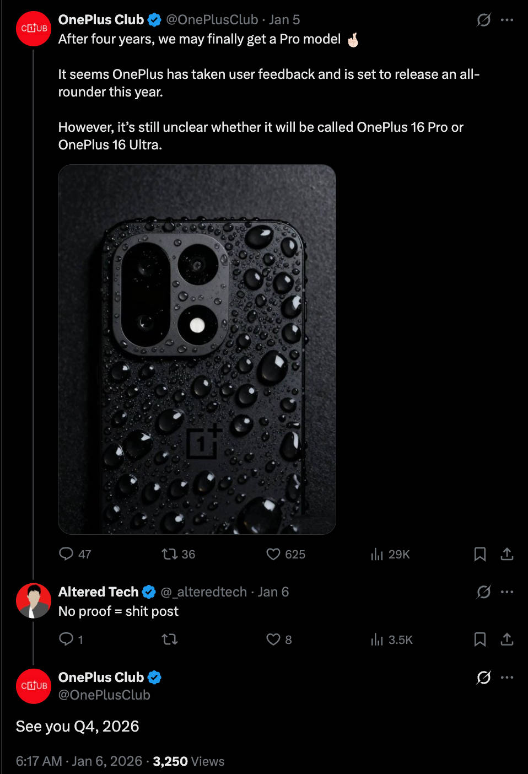Image resolution: width=528 pixels, height=774 pixels.
Task: Like Altered Tech's reply with 8 likes
Action: pos(273,639)
